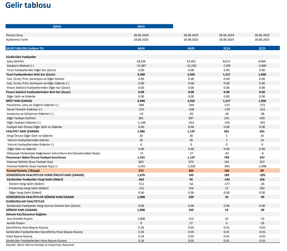Click 'Satışların Maliyeti (-)' row label

coord(20,66)
